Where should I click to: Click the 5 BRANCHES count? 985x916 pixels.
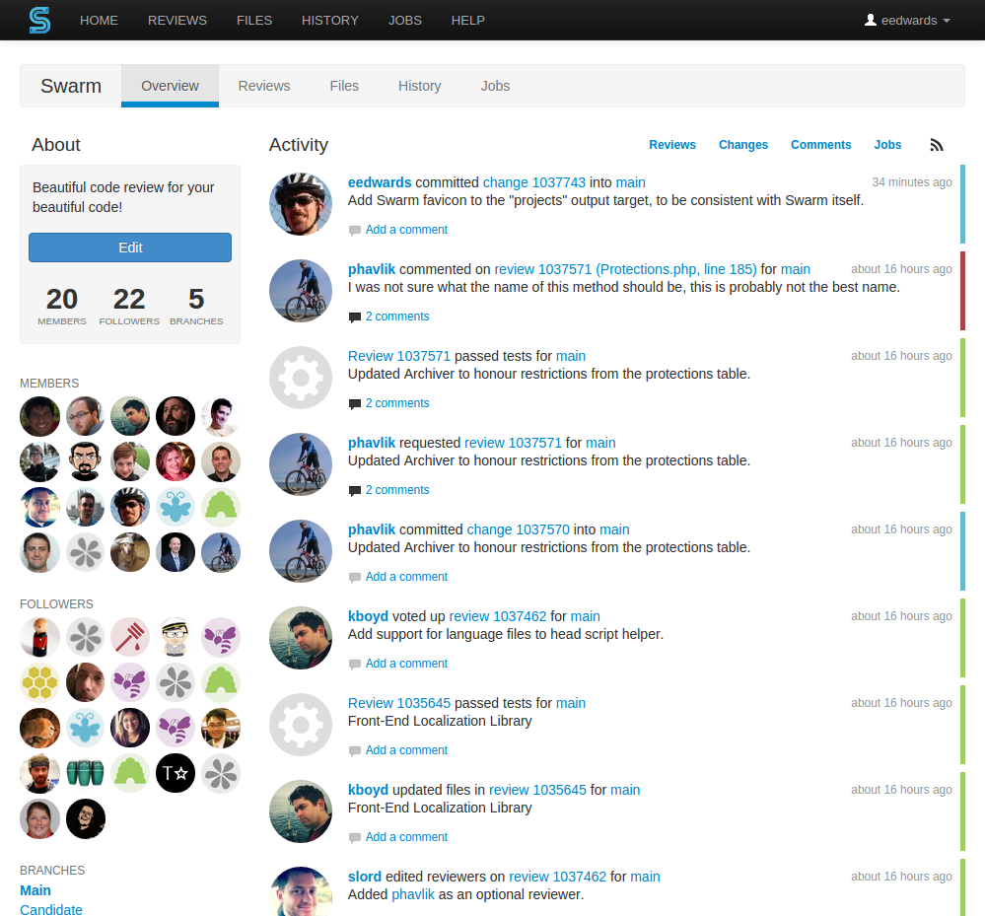[196, 306]
